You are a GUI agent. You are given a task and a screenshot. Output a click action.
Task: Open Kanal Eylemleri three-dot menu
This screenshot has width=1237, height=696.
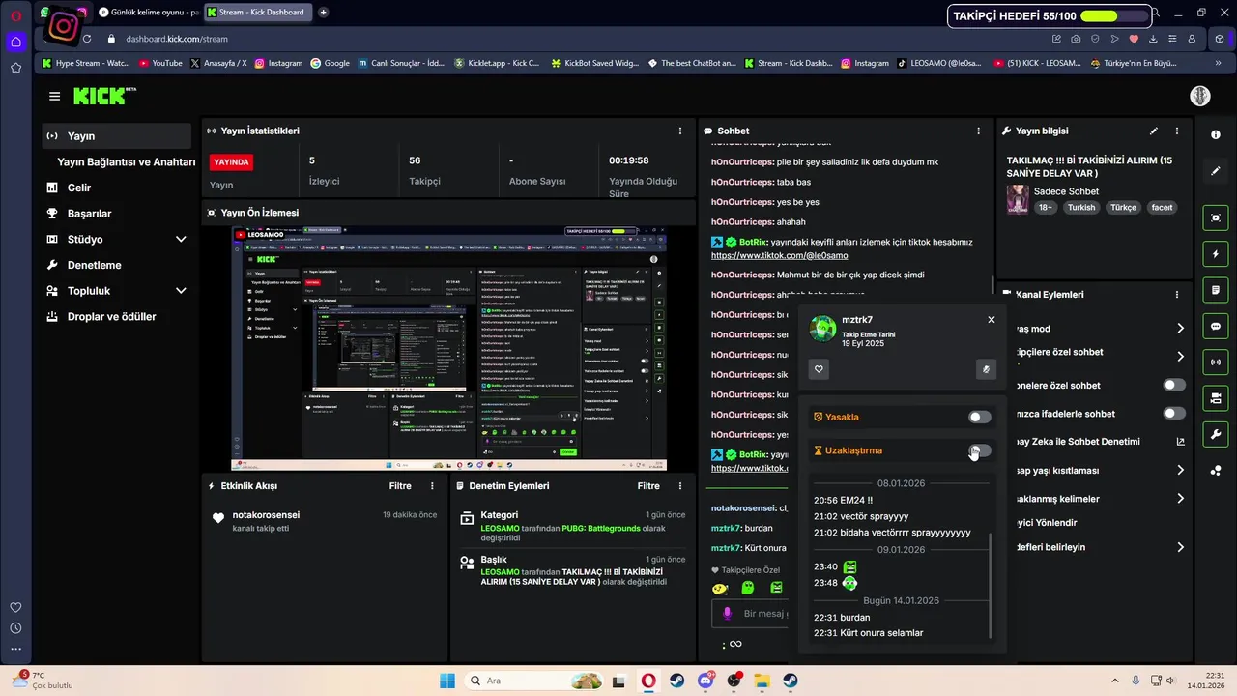coord(1177,295)
